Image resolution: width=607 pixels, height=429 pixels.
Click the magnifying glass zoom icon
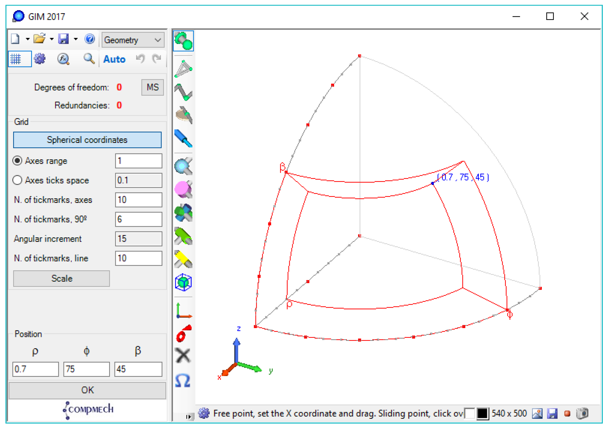point(89,59)
